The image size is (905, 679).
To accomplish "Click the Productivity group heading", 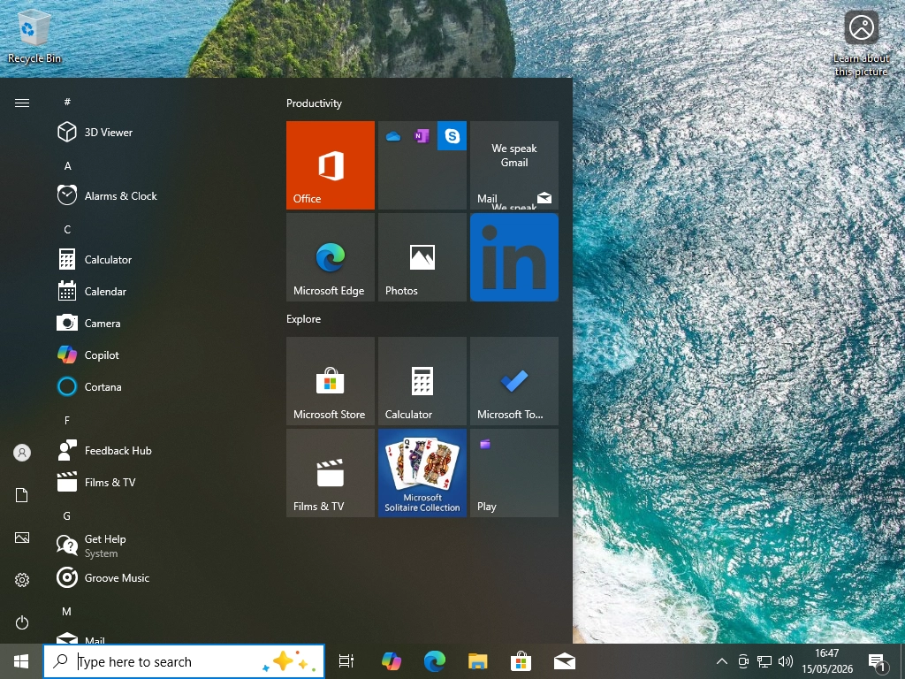I will point(314,103).
